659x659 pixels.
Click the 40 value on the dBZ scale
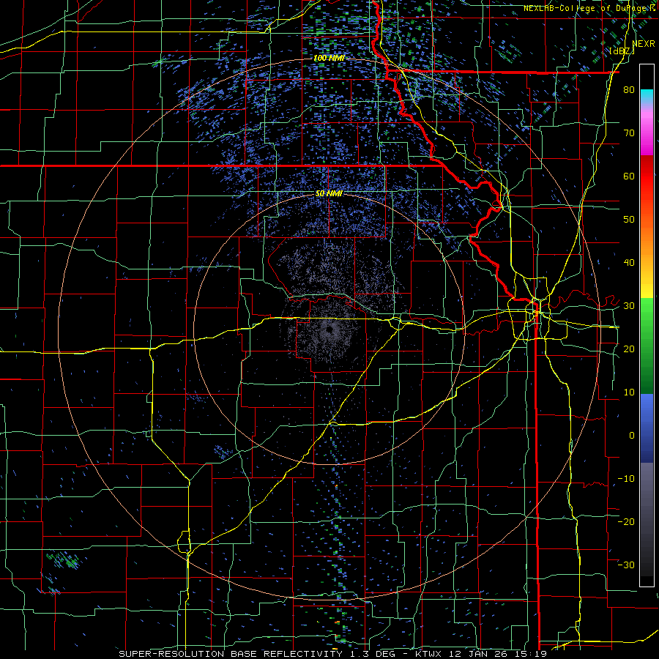tap(629, 263)
